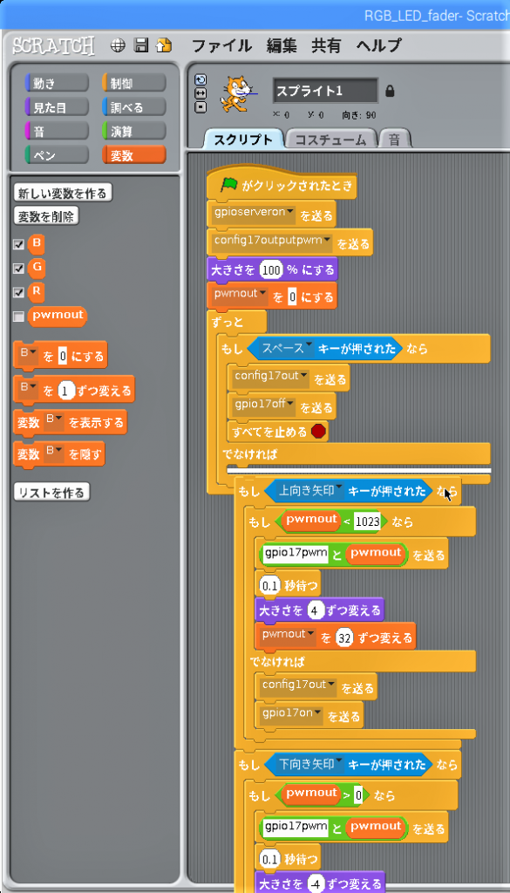Click the globe language icon
This screenshot has width=510, height=893.
pyautogui.click(x=117, y=45)
